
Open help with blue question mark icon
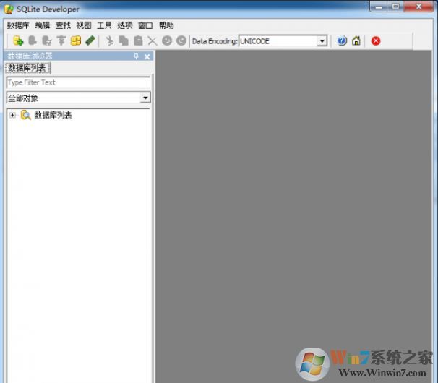pos(342,40)
